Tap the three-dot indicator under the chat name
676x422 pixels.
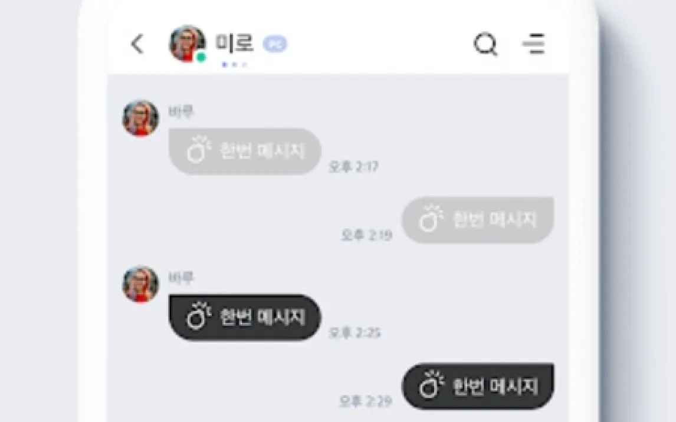[x=234, y=65]
